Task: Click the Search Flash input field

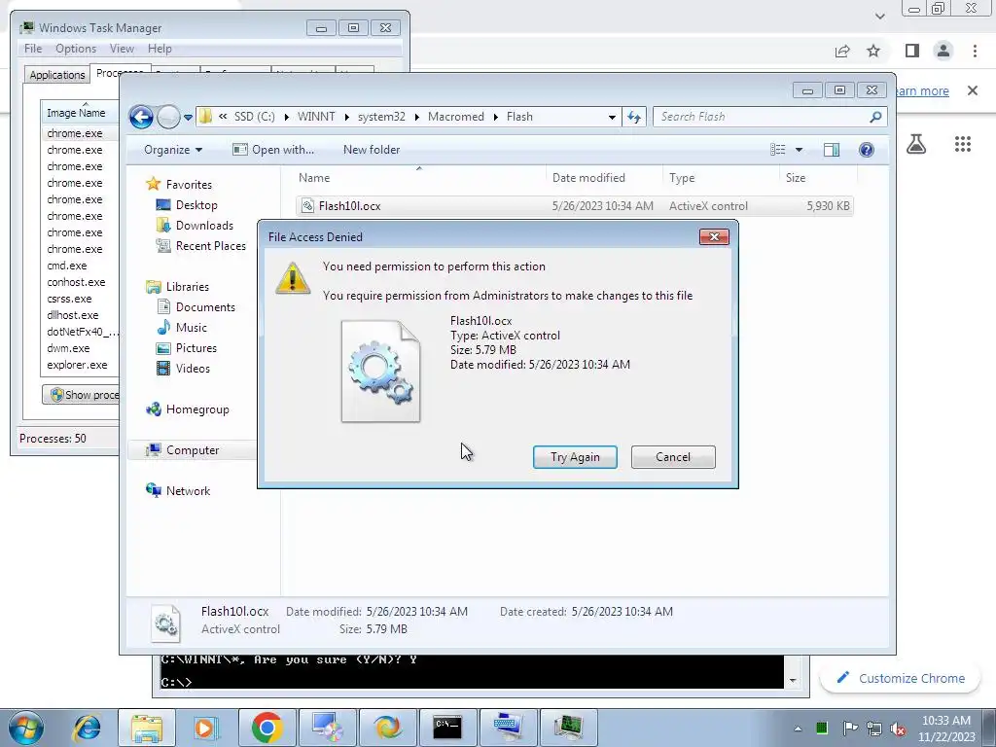Action: click(759, 117)
